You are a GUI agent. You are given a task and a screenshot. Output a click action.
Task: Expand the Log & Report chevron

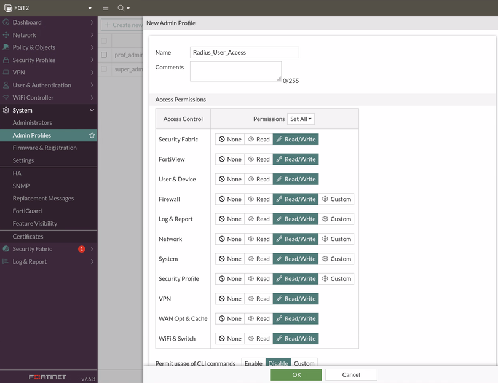pos(92,262)
